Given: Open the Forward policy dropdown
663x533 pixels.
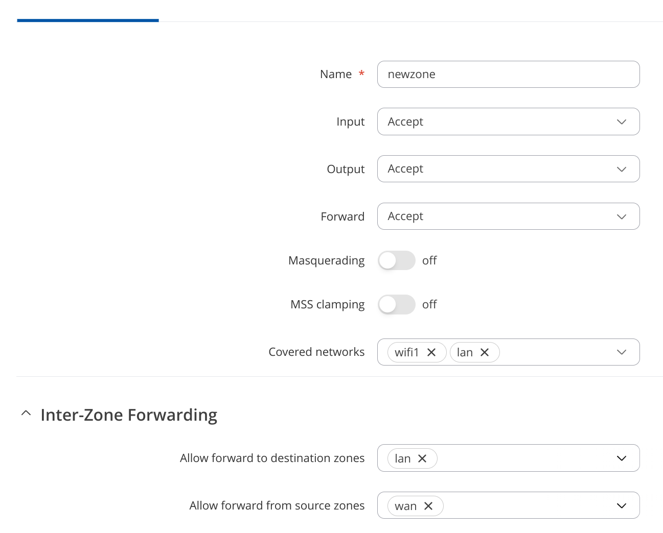Looking at the screenshot, I should point(508,216).
